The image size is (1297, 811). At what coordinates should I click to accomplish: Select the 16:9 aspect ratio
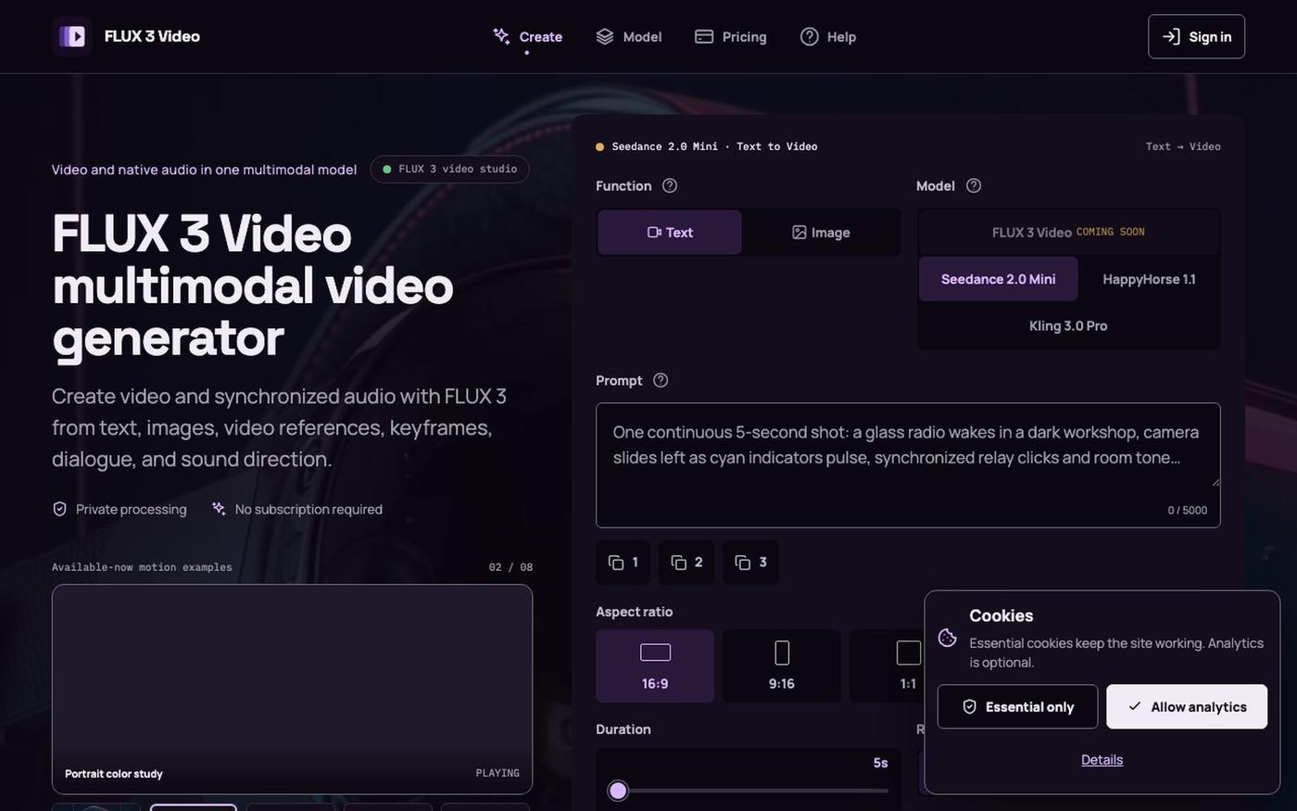[655, 665]
